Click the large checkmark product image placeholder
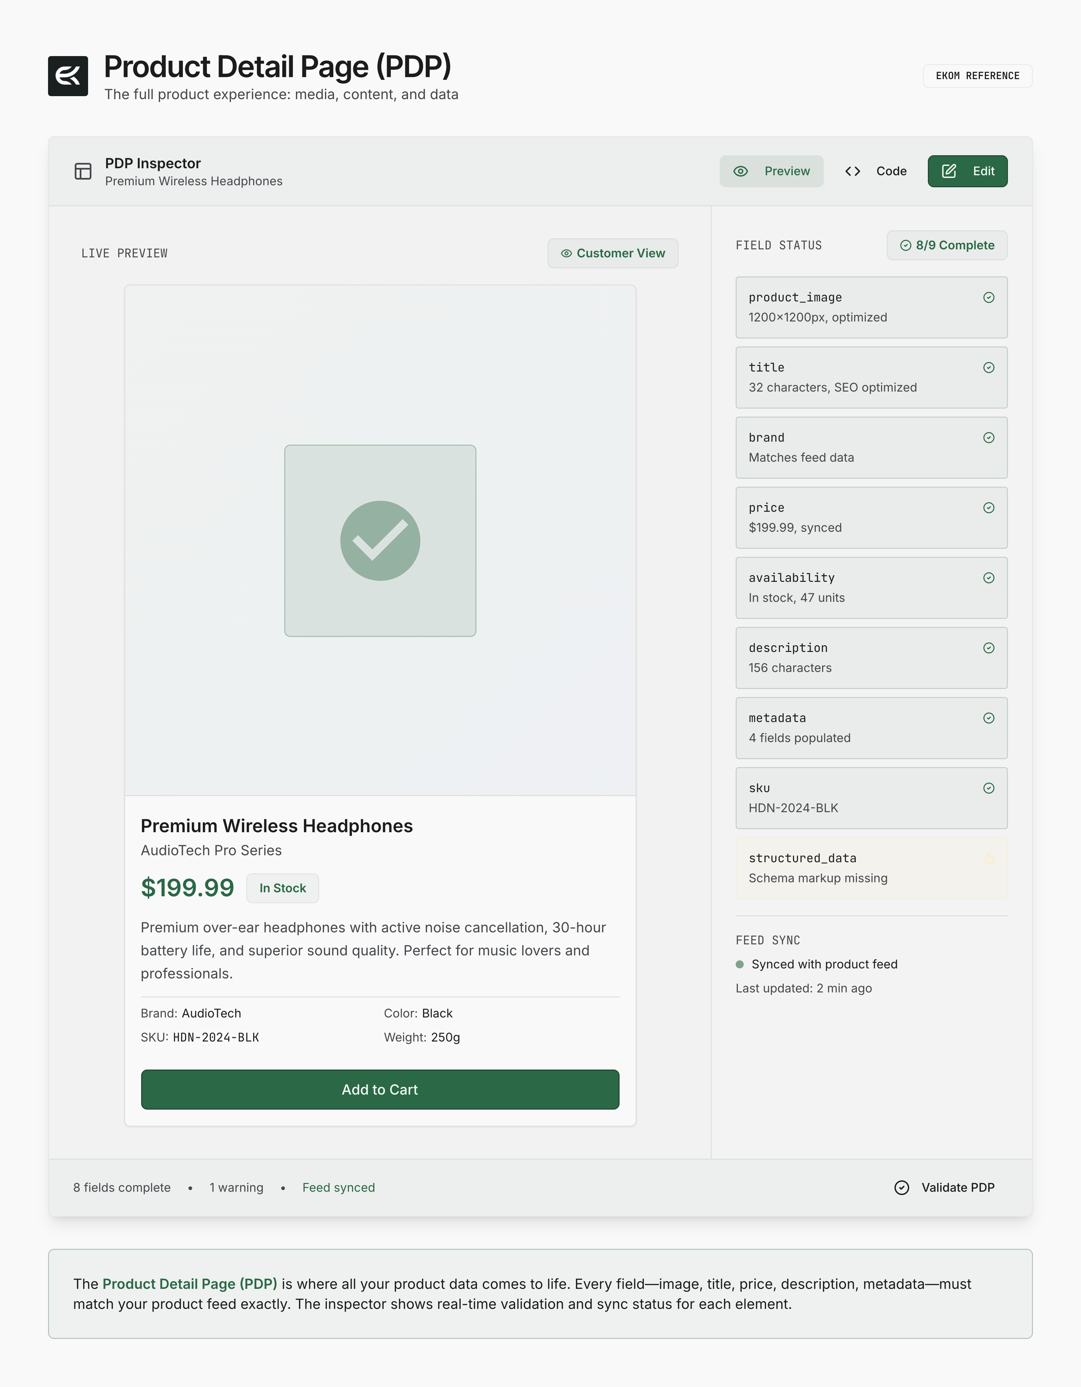The height and width of the screenshot is (1387, 1081). 380,540
